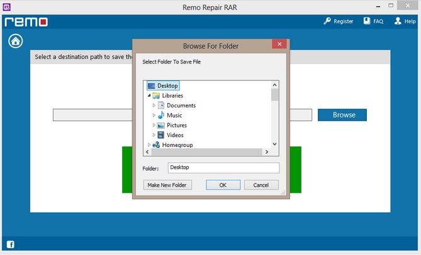Screen dimensions: 421x255
Task: Click the Documents library icon
Action: click(x=161, y=106)
